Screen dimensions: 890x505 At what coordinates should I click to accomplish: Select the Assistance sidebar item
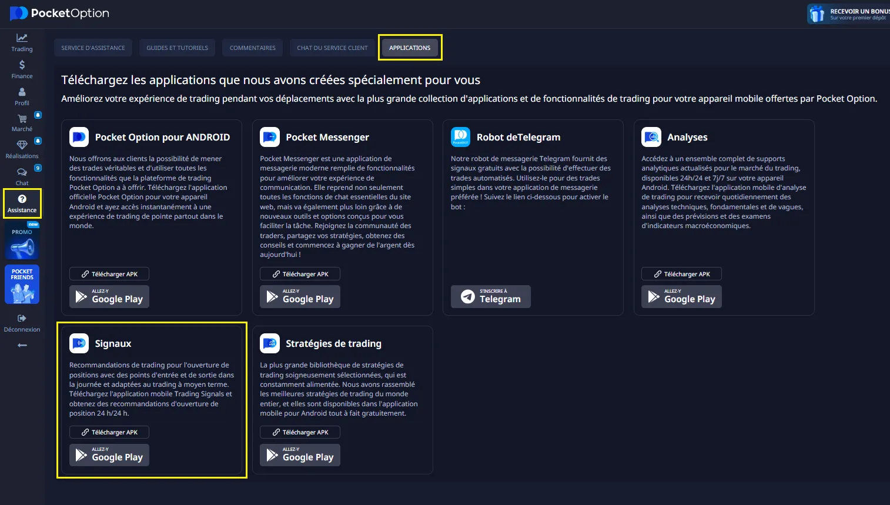pyautogui.click(x=22, y=203)
